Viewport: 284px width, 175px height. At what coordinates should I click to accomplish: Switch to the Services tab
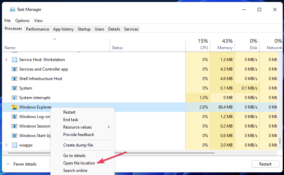pyautogui.click(x=131, y=29)
